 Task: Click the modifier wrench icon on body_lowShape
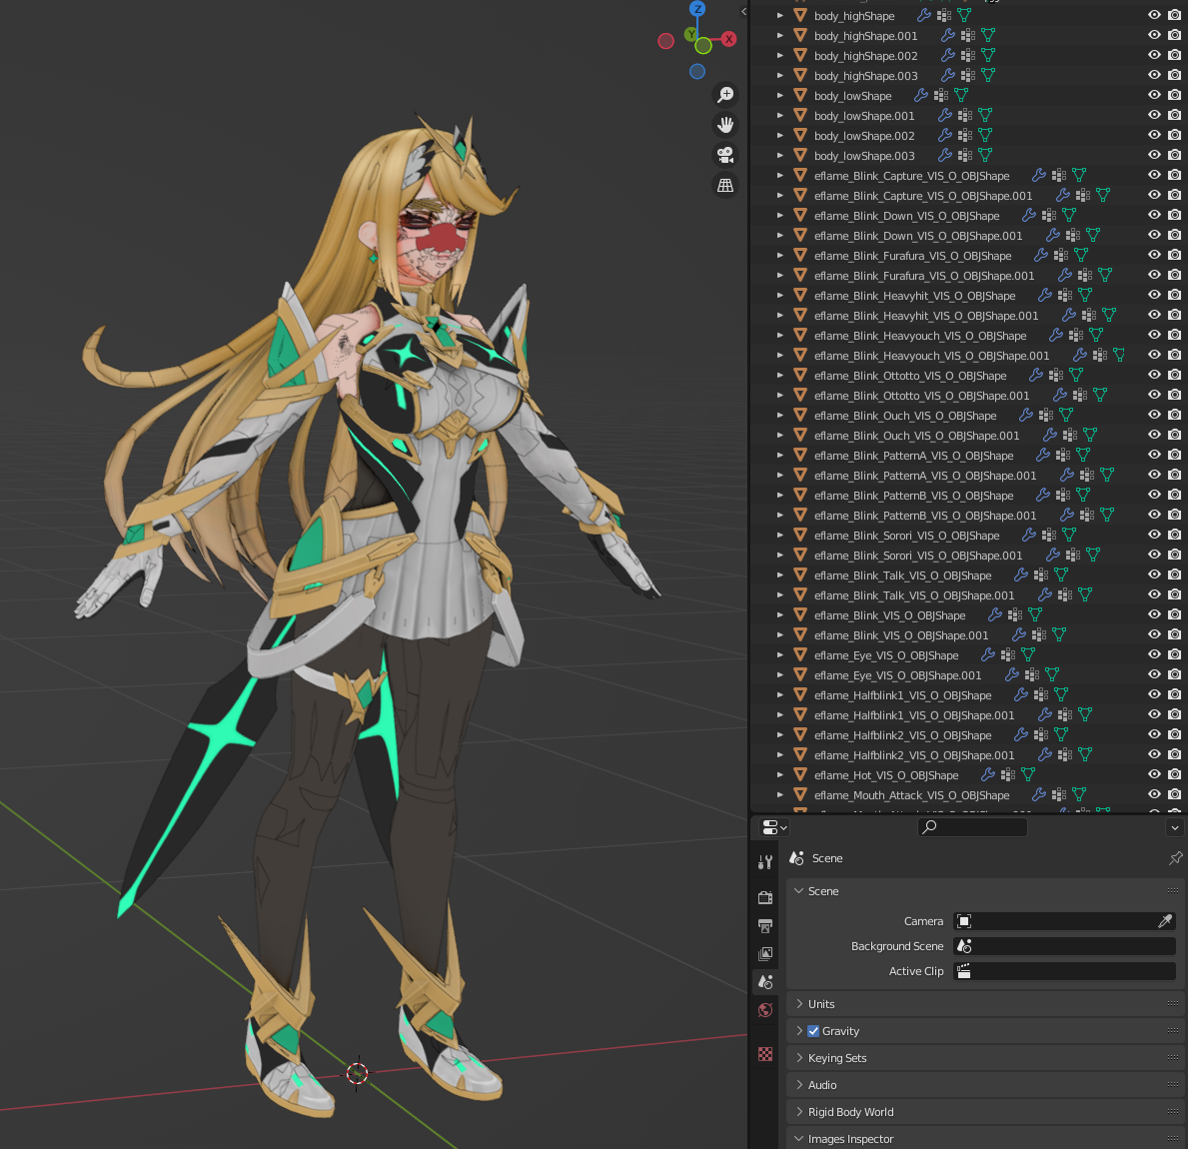coord(916,96)
